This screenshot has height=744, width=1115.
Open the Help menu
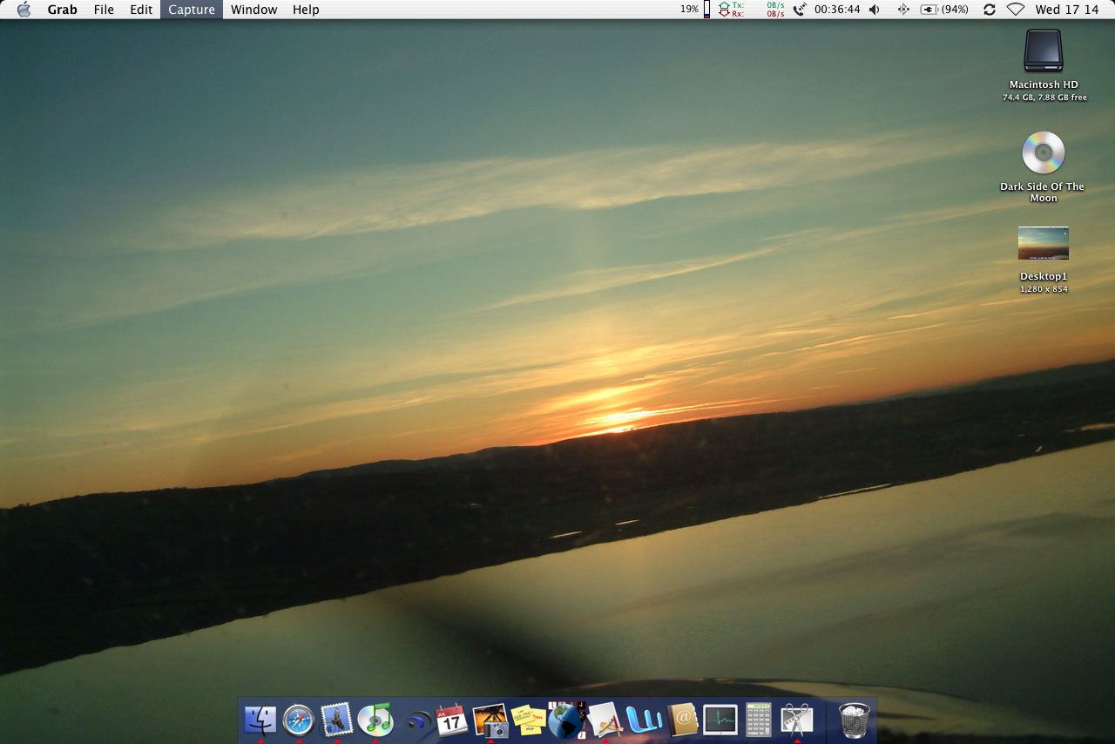pyautogui.click(x=306, y=10)
